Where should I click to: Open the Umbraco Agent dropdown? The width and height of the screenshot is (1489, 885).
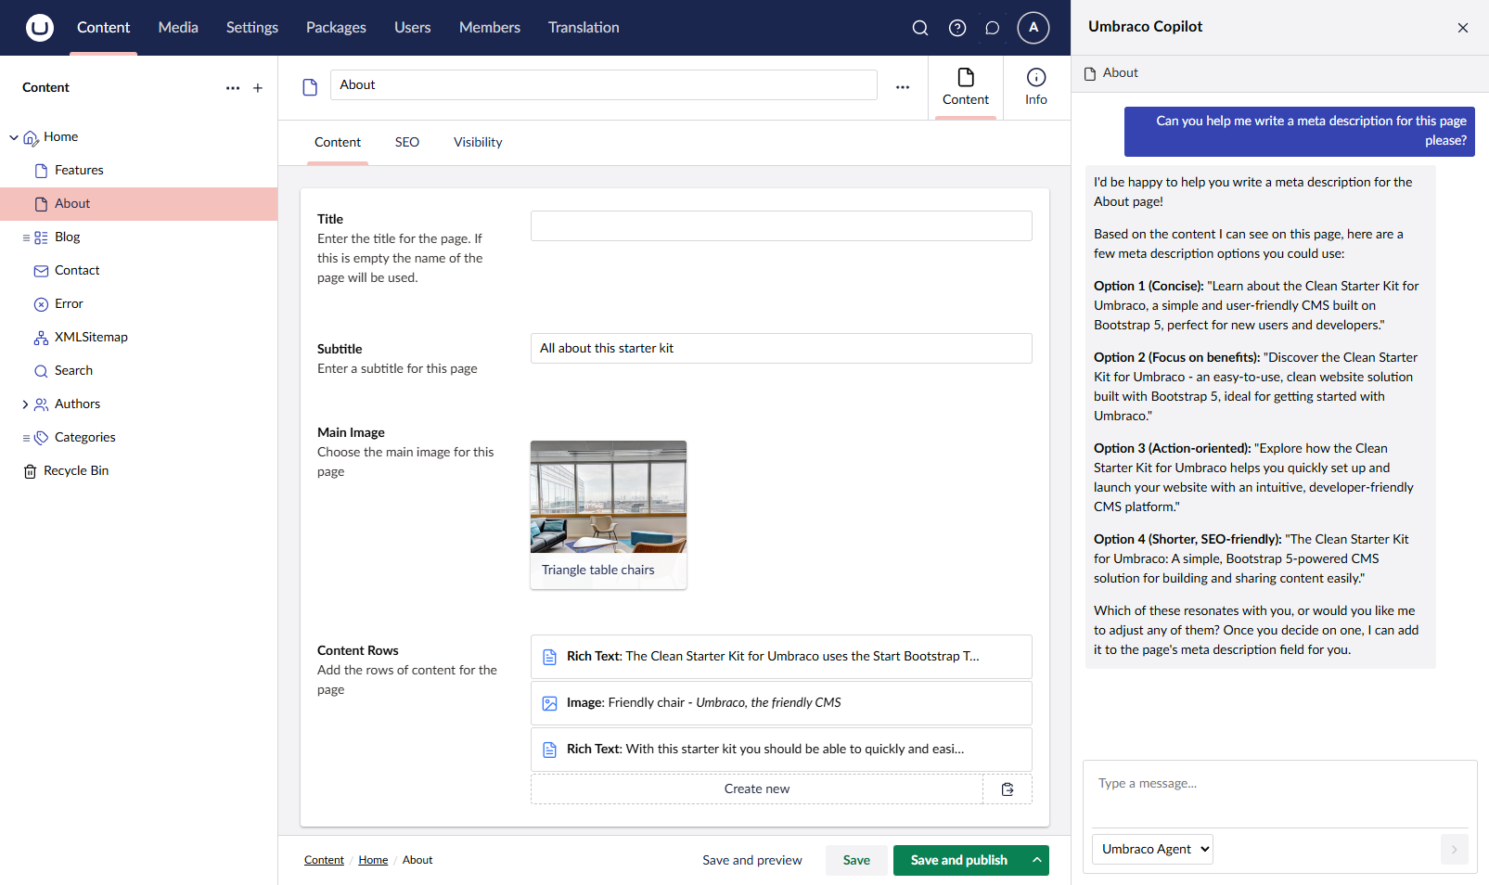click(x=1152, y=849)
